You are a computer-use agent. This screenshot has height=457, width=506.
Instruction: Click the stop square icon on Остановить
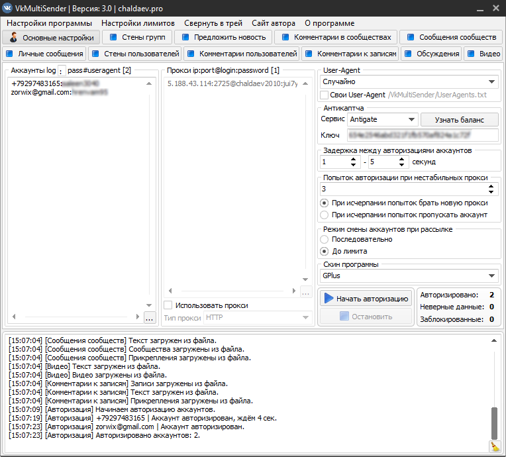point(344,316)
